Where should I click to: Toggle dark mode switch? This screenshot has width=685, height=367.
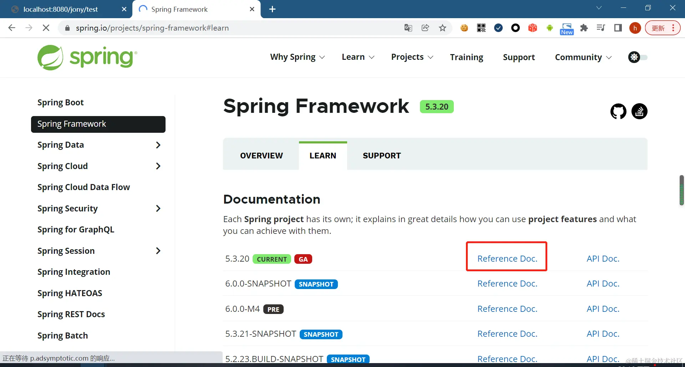638,57
